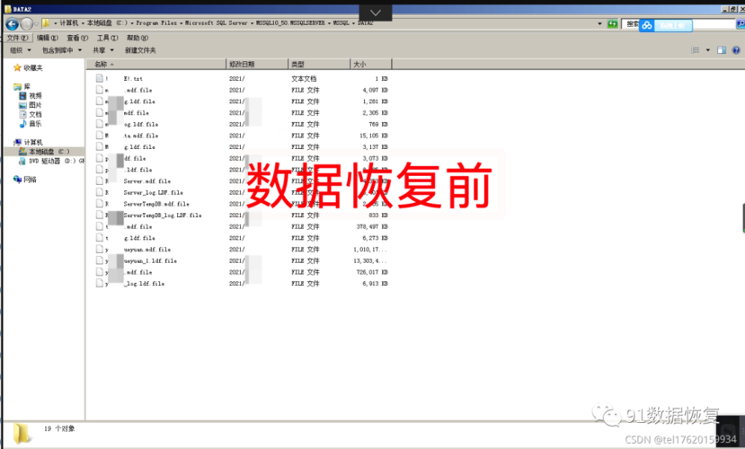Select the file sized 2,305 KB
This screenshot has width=745, height=449.
point(242,113)
